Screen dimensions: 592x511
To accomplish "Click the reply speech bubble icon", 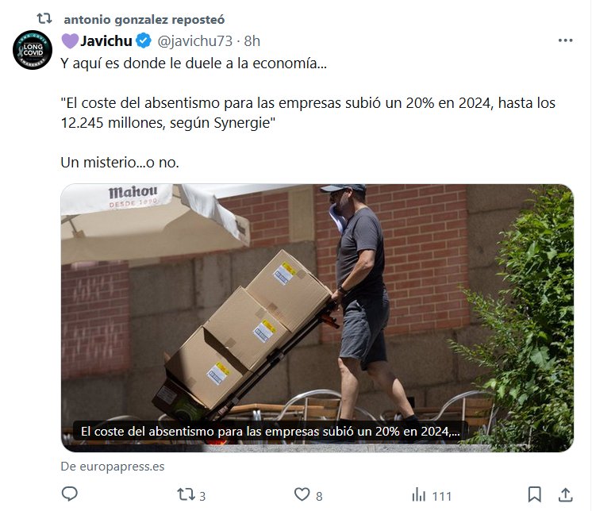I will (70, 494).
